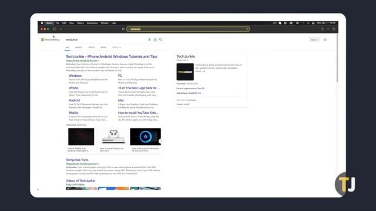Screen dimensions: 376x211
Task: Switch to the VIDEOS tab
Action: [x=91, y=47]
